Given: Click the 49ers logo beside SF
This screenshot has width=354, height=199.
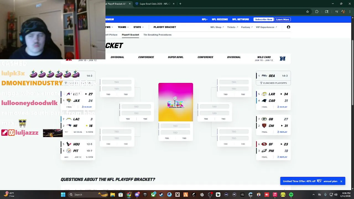Looking at the screenshot, I should tap(264, 144).
